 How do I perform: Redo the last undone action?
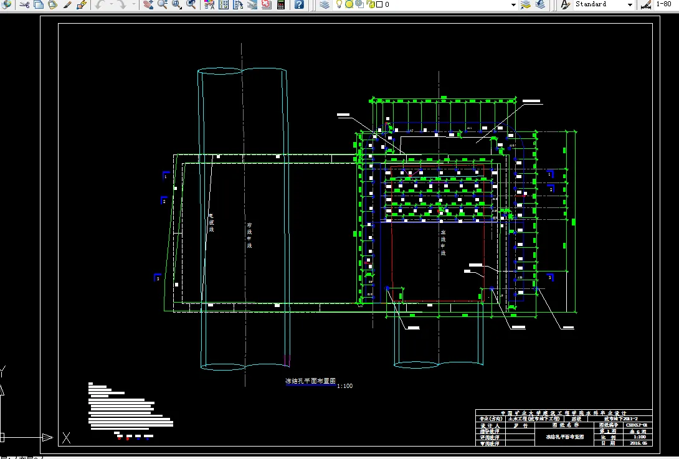[x=122, y=4]
